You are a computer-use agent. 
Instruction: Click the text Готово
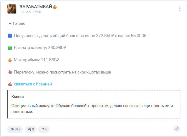click(x=19, y=24)
